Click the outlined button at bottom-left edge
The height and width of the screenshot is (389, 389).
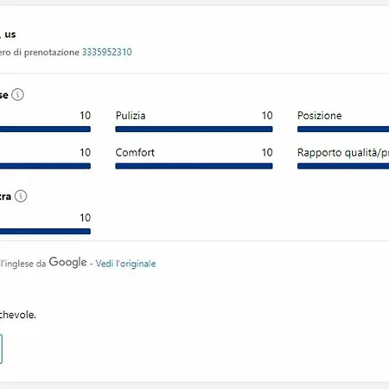tap(1, 349)
